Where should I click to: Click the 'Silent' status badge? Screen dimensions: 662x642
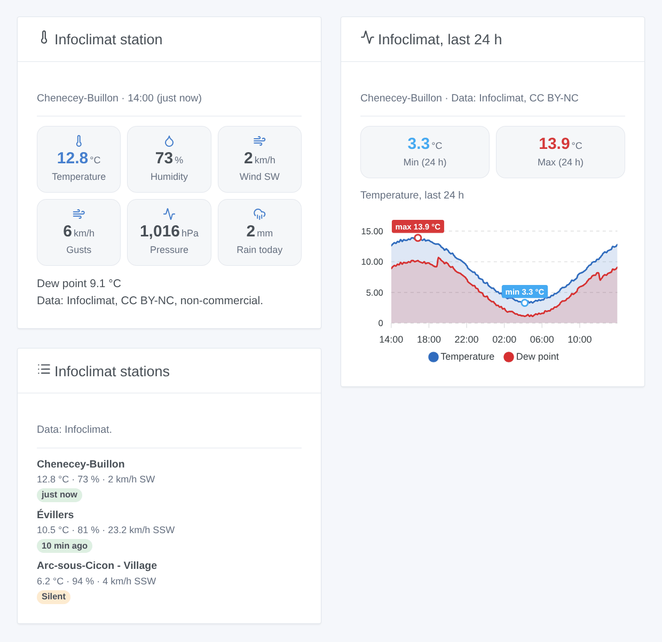click(53, 597)
